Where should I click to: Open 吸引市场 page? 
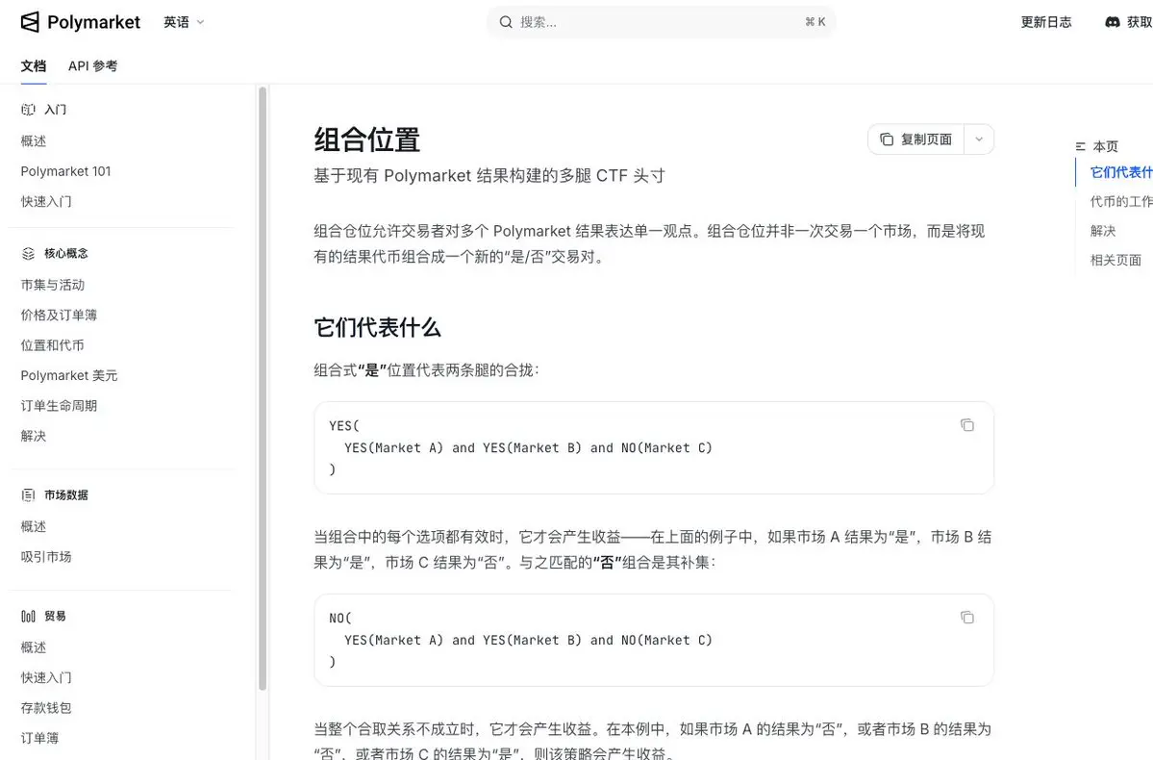pos(46,557)
